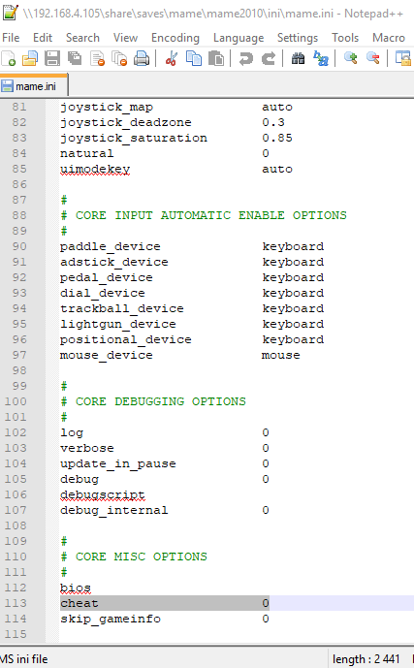414x668 pixels.
Task: Cut selection using the scissors icon
Action: (172, 58)
